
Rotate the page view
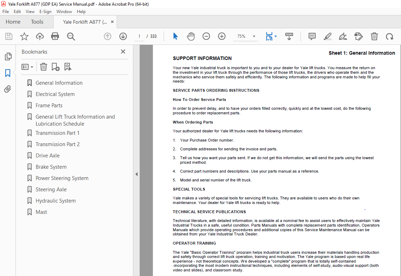(x=390, y=36)
